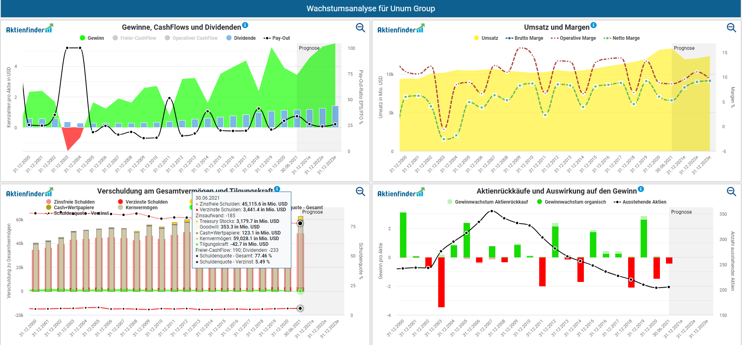Hide the Dividende bars via legend
Image resolution: width=742 pixels, height=345 pixels.
pyautogui.click(x=241, y=38)
